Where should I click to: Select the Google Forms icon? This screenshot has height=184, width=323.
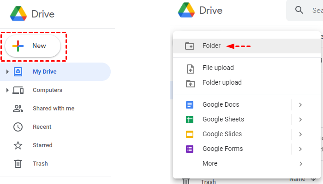point(190,149)
